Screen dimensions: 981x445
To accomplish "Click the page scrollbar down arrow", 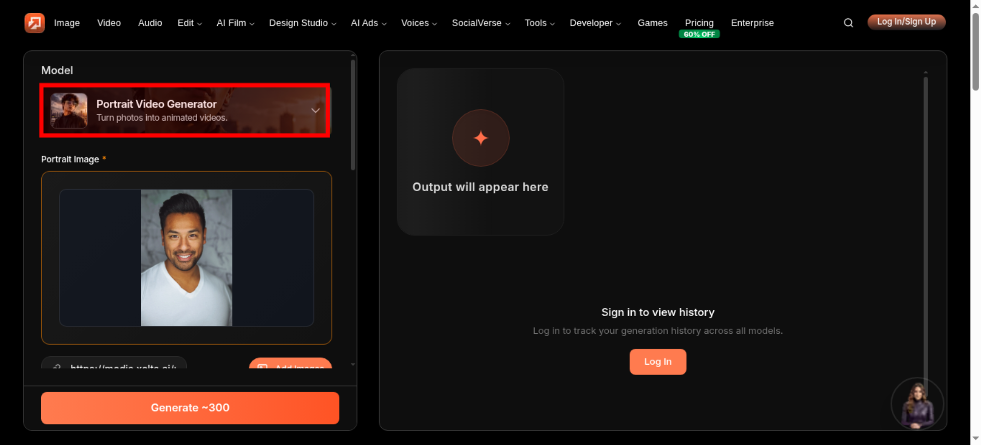I will [x=976, y=438].
